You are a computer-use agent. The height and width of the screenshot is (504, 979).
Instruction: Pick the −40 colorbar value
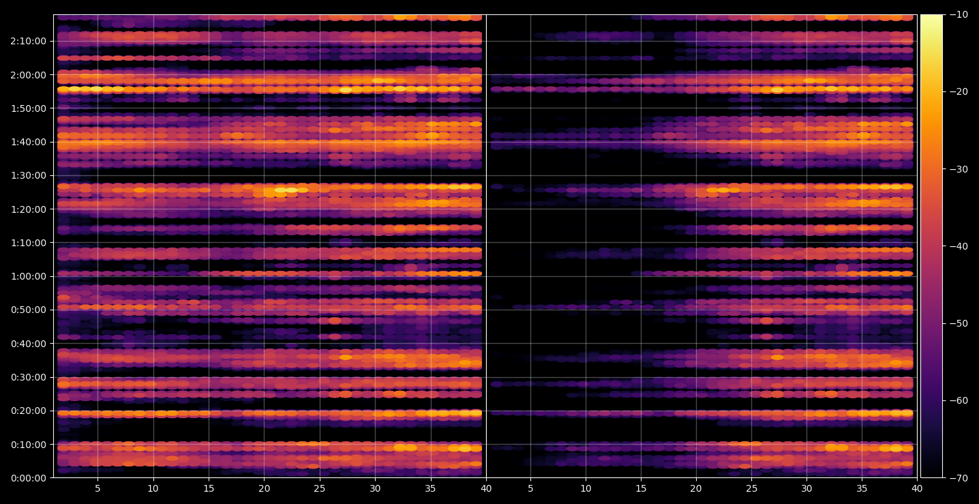[x=958, y=246]
